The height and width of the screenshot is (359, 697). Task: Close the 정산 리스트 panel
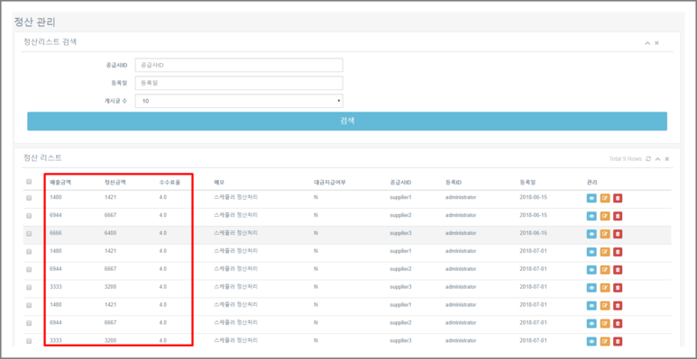pos(666,159)
